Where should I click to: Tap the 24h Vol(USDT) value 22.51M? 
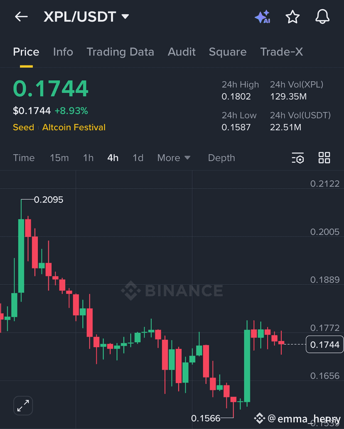point(286,127)
